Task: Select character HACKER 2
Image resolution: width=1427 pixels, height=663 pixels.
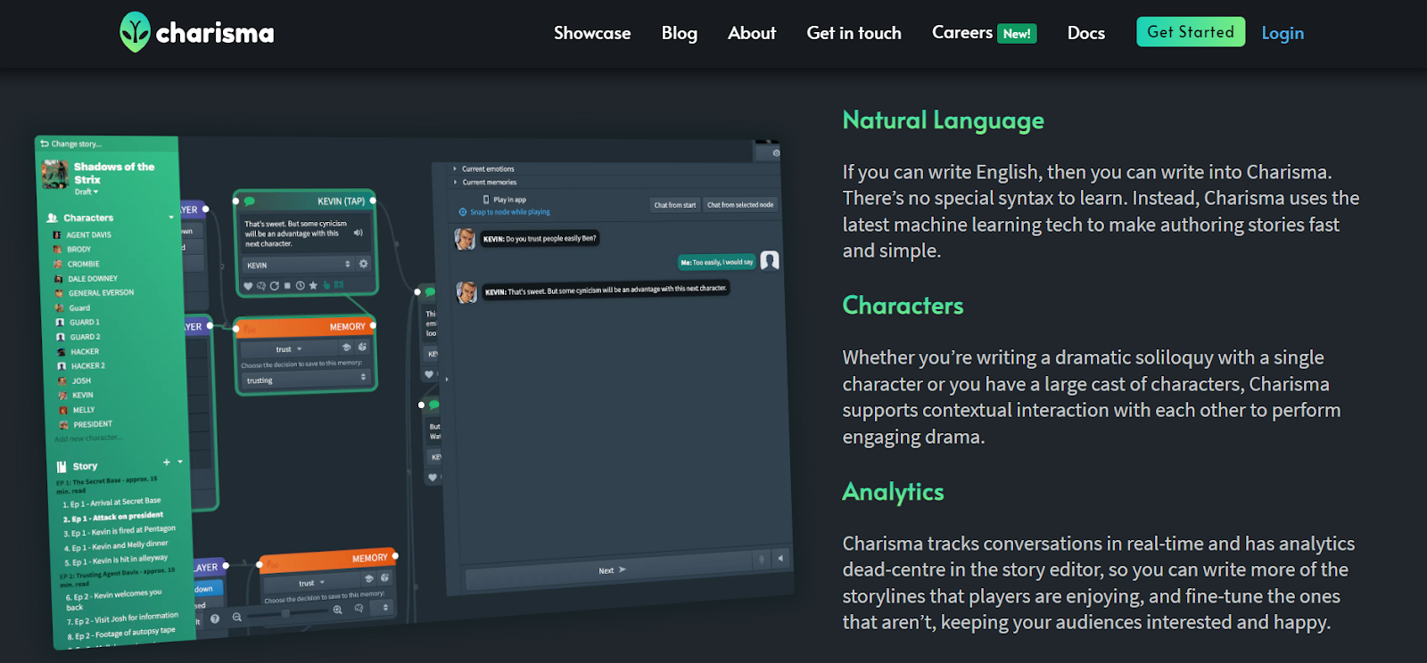Action: coord(81,366)
